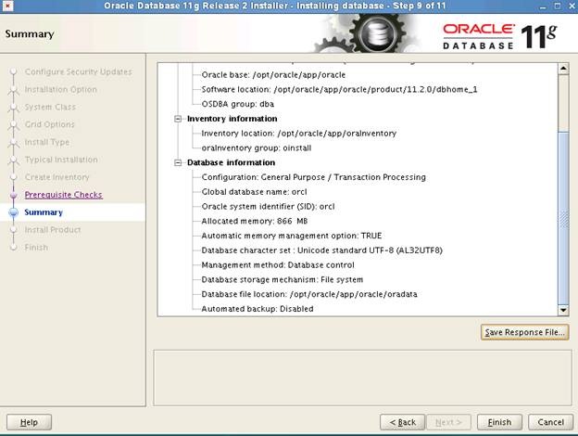
Task: Click the scrollbar down arrow
Action: click(x=563, y=310)
